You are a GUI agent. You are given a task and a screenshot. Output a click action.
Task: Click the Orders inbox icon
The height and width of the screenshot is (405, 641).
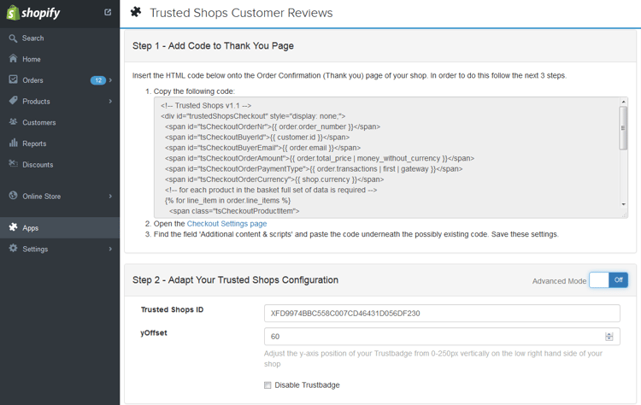[13, 79]
